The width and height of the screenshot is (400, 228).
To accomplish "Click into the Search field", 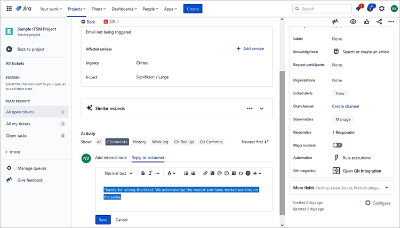I will click(x=321, y=9).
